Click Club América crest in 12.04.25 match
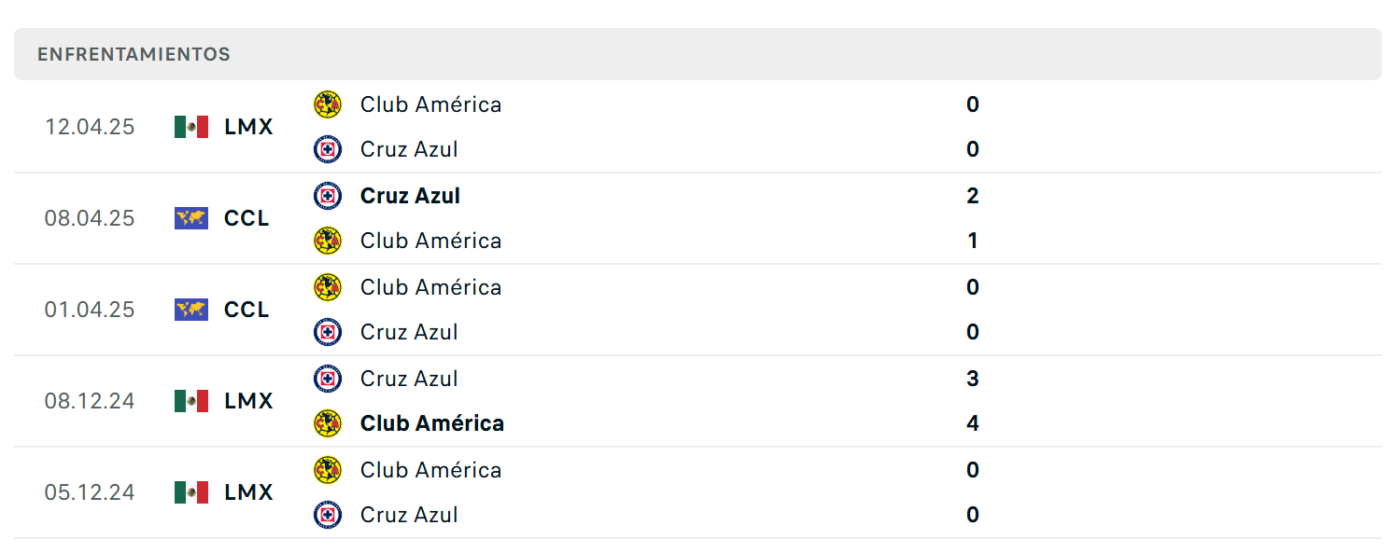 (328, 104)
